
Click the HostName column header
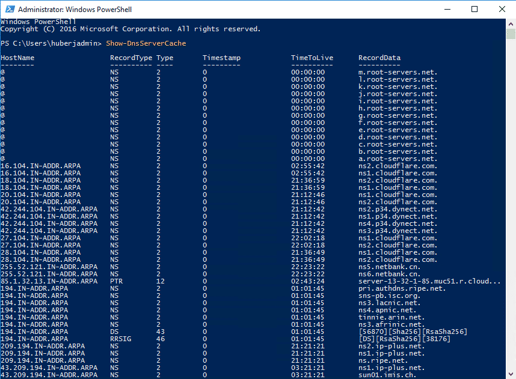coord(17,58)
